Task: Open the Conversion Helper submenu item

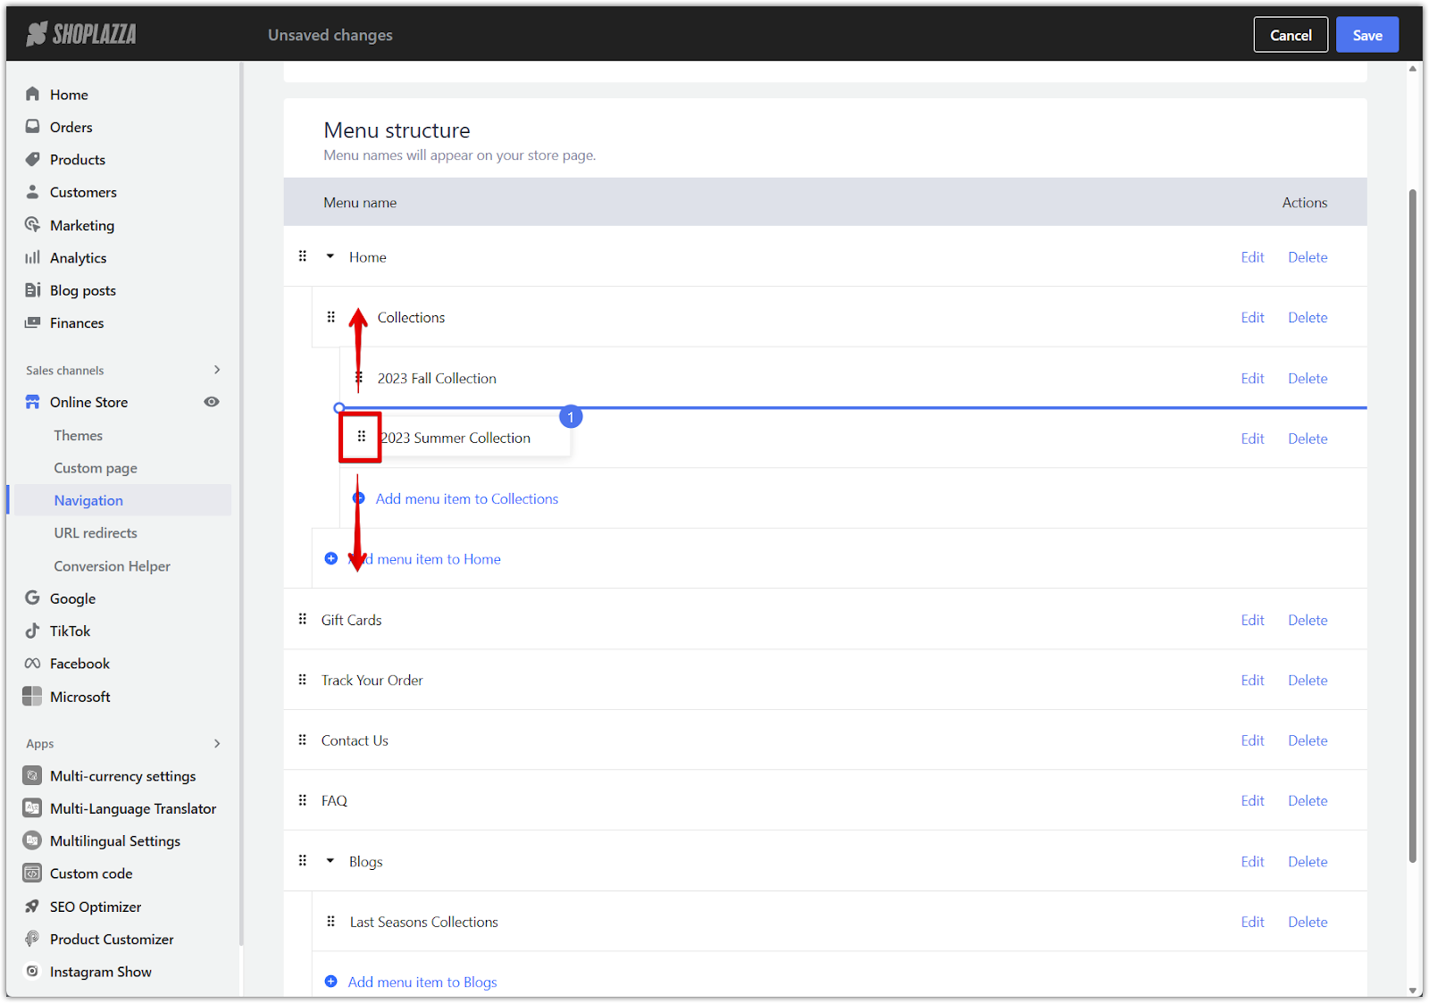Action: tap(112, 566)
